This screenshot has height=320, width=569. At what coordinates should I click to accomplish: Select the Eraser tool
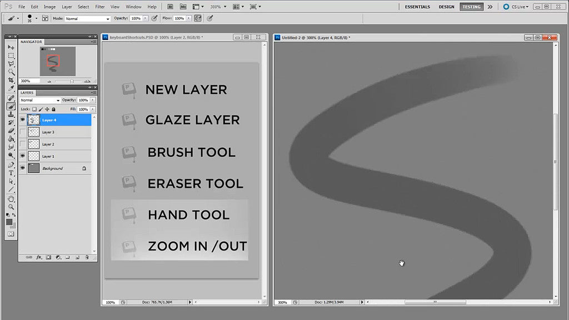[x=11, y=131]
